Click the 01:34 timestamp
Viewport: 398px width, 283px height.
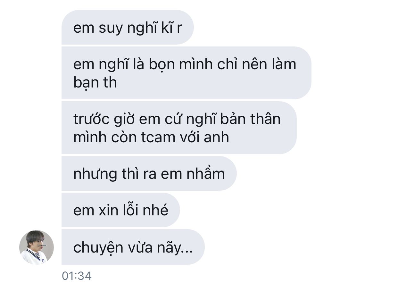click(77, 276)
